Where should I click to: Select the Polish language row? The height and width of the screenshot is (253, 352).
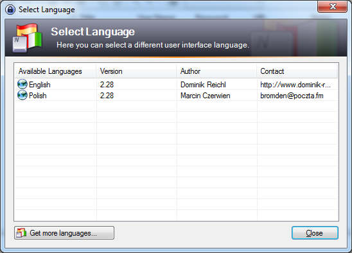point(176,96)
